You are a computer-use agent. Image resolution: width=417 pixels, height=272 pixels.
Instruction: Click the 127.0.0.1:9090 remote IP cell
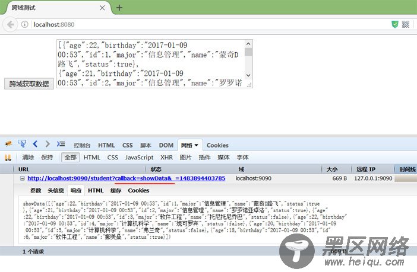pos(373,178)
